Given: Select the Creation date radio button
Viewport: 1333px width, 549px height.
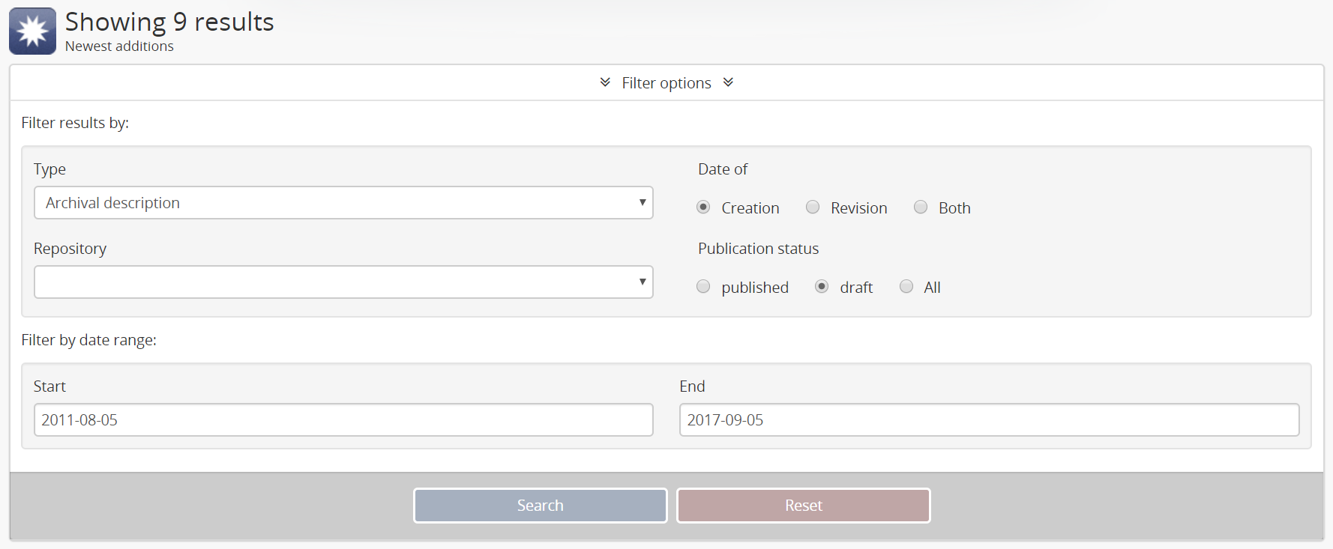Looking at the screenshot, I should 703,207.
